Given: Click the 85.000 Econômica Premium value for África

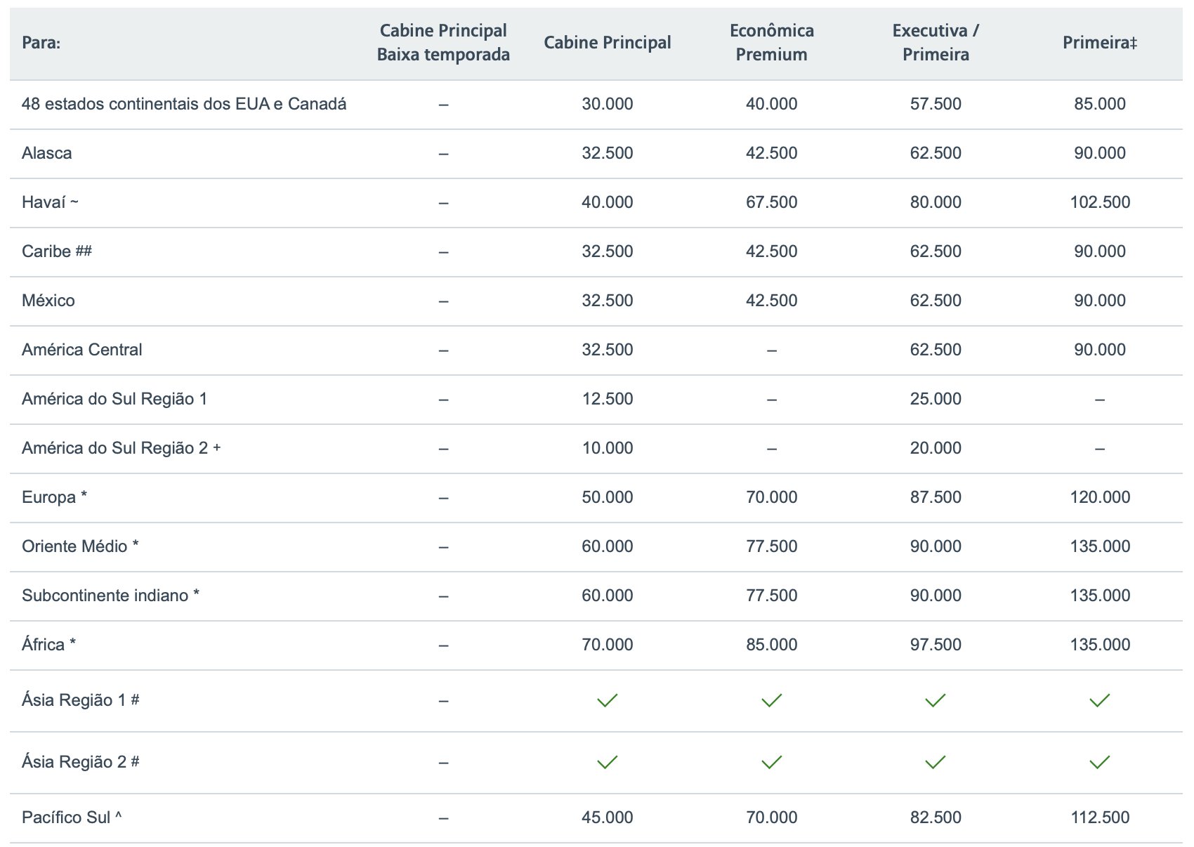Looking at the screenshot, I should pyautogui.click(x=771, y=645).
